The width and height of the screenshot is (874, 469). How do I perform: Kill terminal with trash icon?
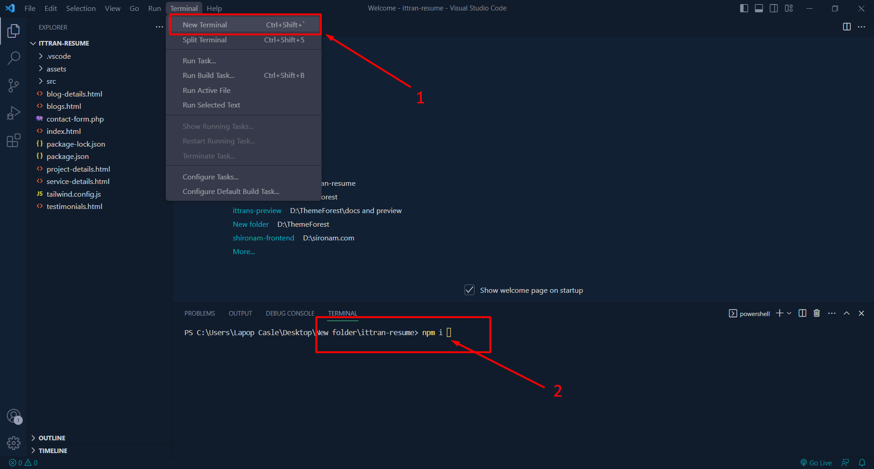point(817,313)
